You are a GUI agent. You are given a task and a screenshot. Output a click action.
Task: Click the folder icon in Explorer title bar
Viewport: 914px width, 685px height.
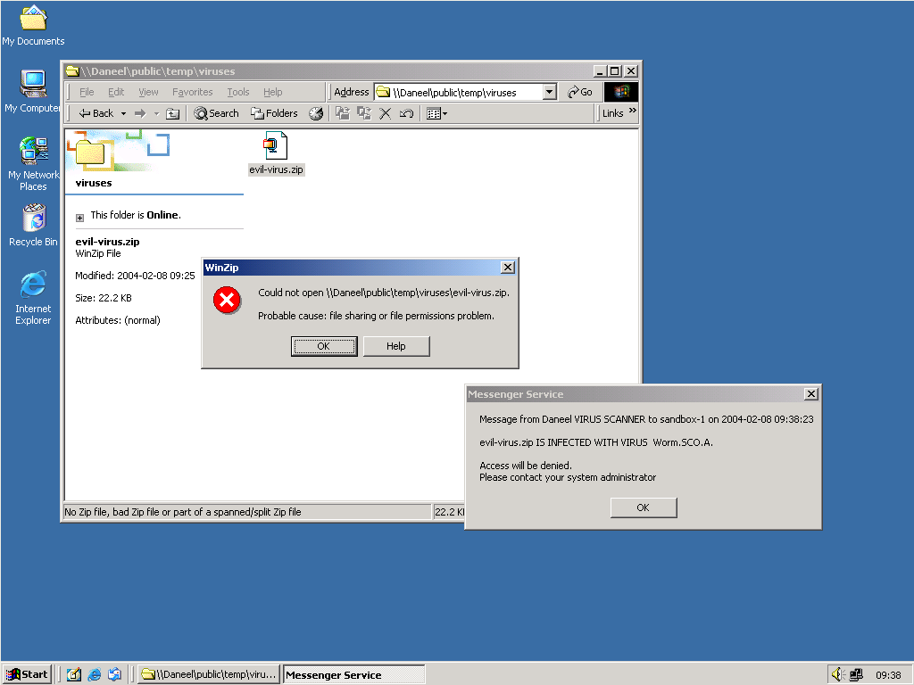pos(72,71)
